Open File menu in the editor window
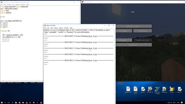This screenshot has width=185, height=104. [2, 5]
